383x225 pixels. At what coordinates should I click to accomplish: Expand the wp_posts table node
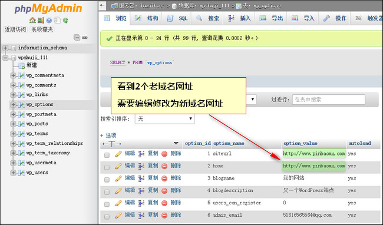point(13,124)
